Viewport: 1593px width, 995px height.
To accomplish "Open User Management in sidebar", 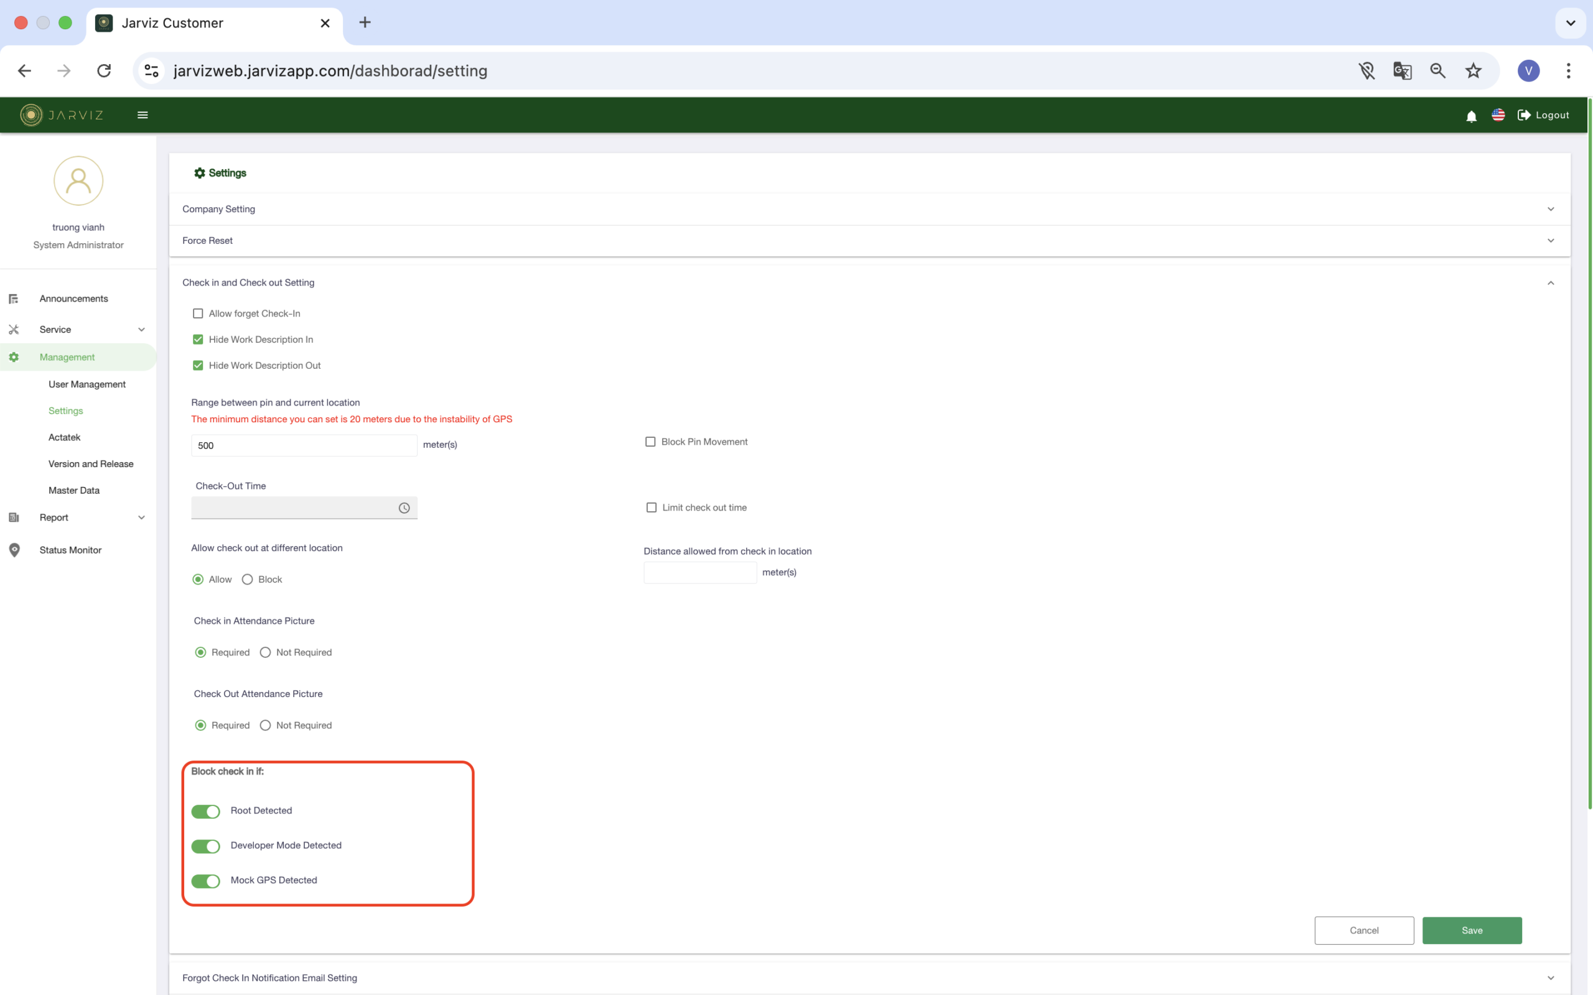I will 87,384.
